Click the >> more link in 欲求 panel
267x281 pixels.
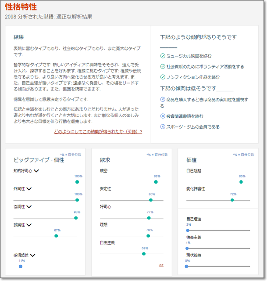click(x=161, y=265)
